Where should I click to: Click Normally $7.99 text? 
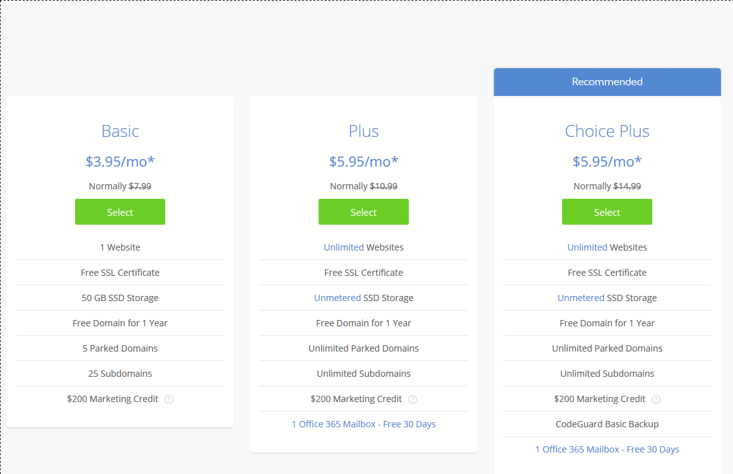[120, 186]
